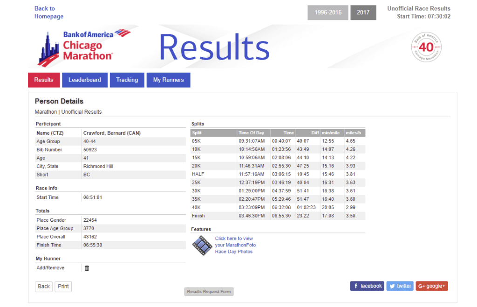Open the Results Request Form
The height and width of the screenshot is (307, 477).
click(x=209, y=292)
